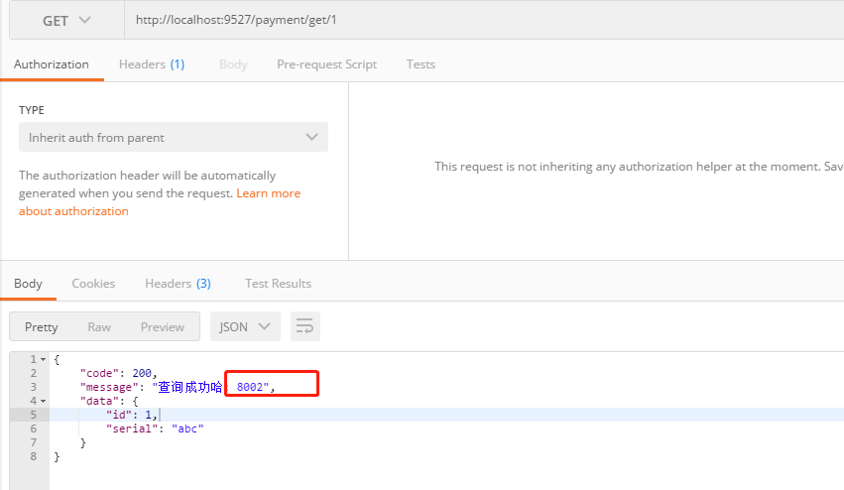
Task: Open the response Cookies tab
Action: [x=93, y=284]
